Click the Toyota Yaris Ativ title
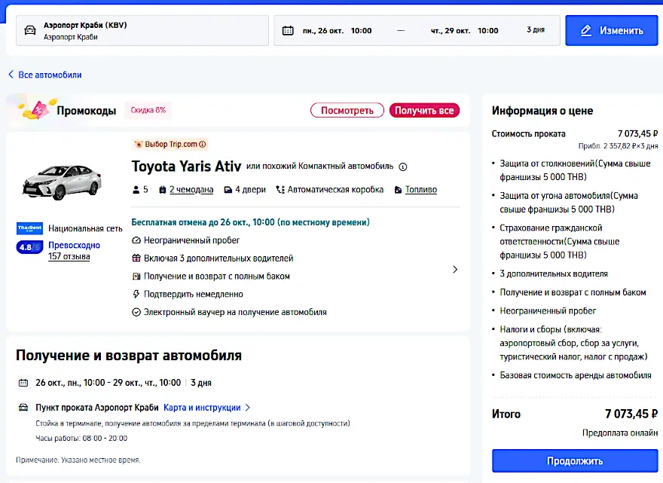Screen dimensions: 663x483 coord(186,167)
